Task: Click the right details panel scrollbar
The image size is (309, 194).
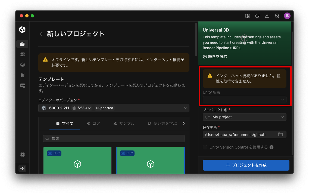Action: pyautogui.click(x=292, y=93)
